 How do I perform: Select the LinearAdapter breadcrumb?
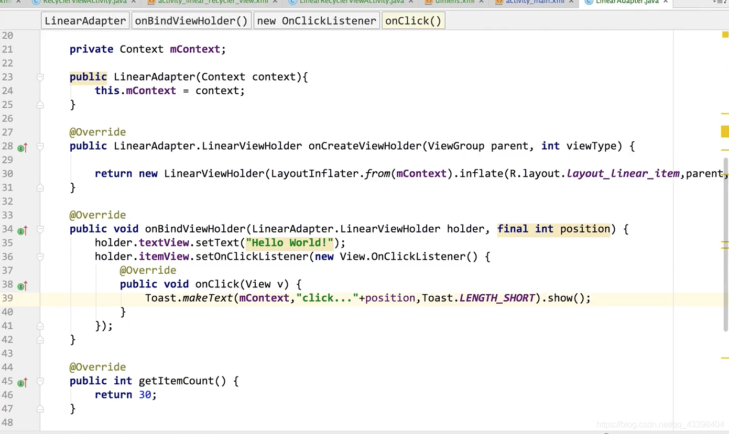coord(85,21)
